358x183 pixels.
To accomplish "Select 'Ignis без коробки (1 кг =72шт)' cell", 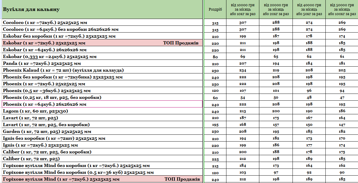I will pyautogui.click(x=102, y=138).
